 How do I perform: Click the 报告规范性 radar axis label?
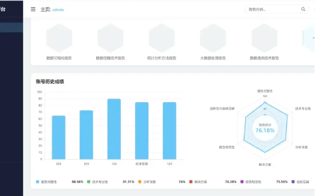pyautogui.click(x=227, y=147)
